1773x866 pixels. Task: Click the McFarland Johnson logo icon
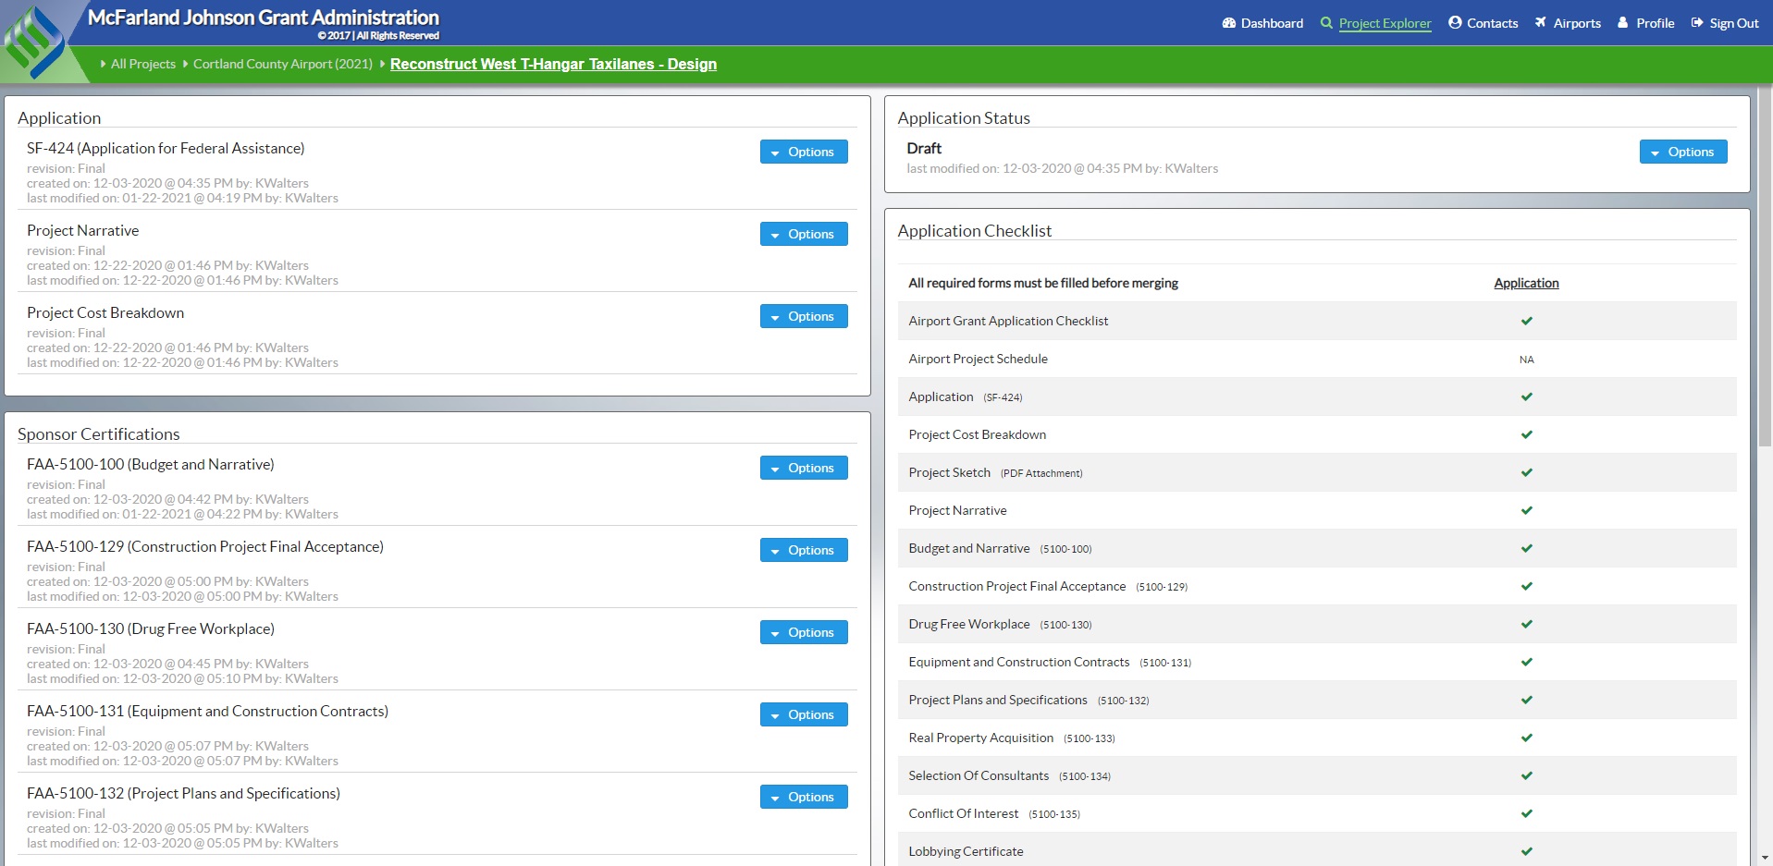click(x=35, y=42)
